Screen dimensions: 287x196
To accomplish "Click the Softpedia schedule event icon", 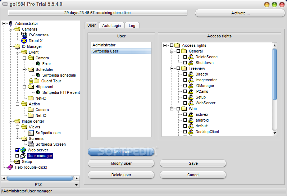I will point(38,75).
